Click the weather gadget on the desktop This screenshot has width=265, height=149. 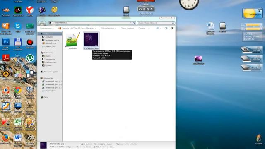tap(252, 13)
